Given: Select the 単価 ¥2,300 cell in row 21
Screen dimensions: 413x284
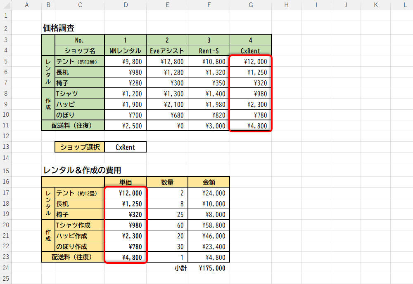Looking at the screenshot, I should [x=126, y=236].
